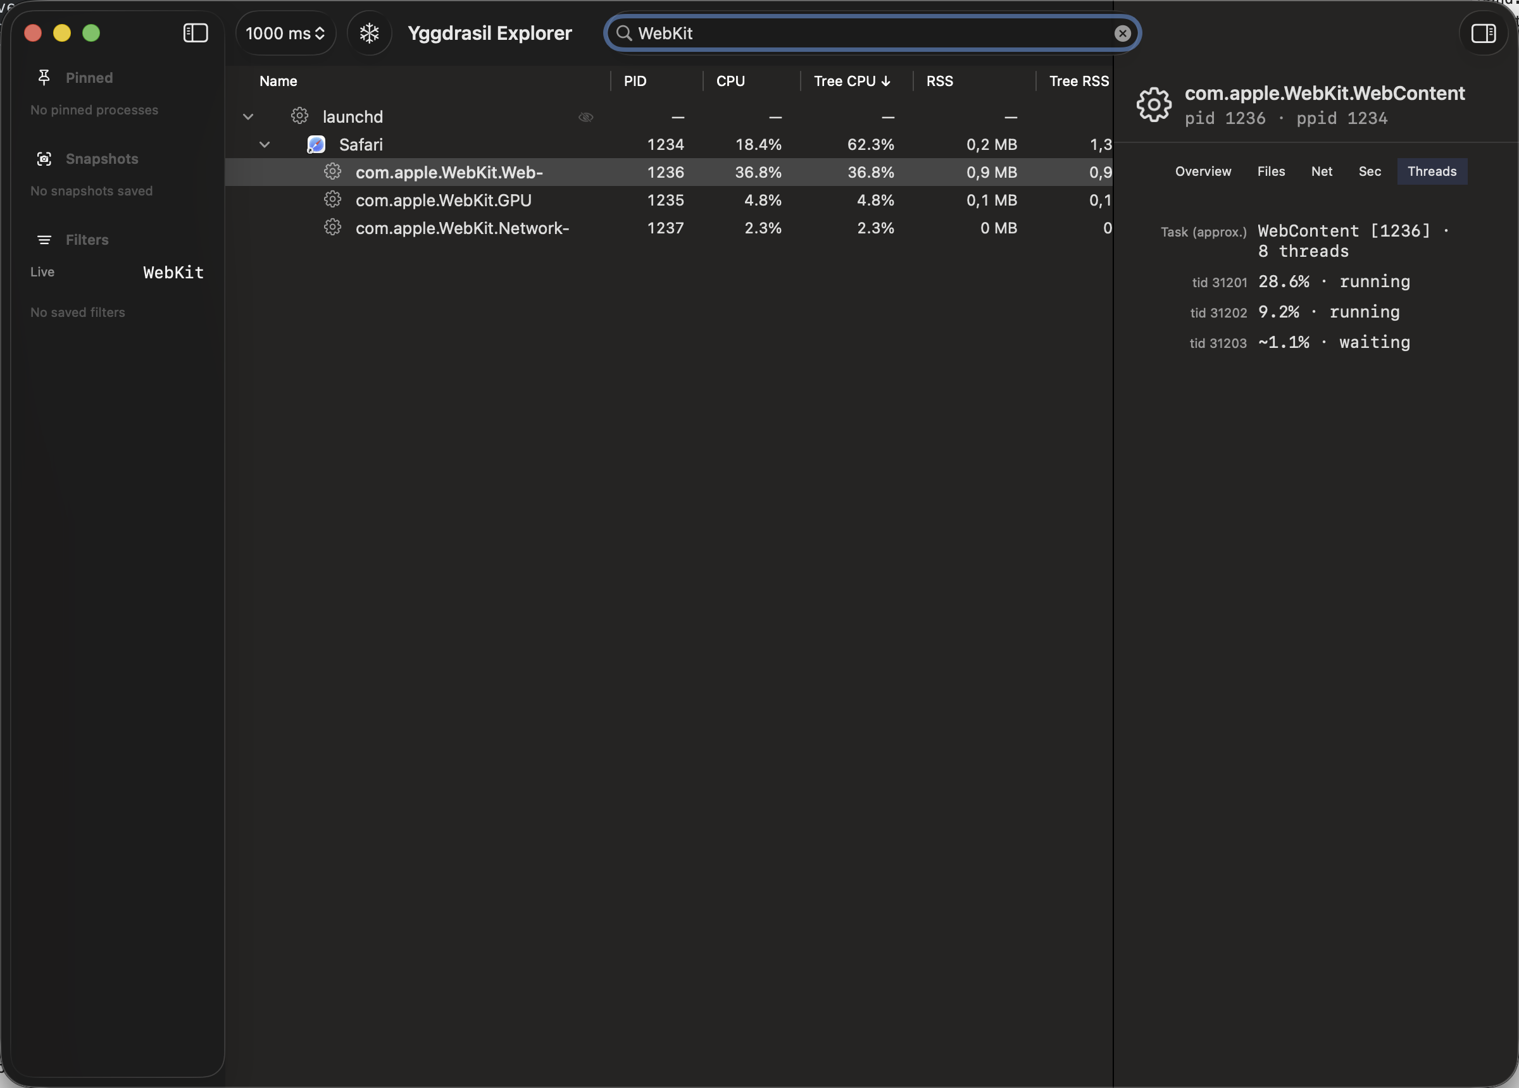Switch to the Threads tab

[1432, 171]
